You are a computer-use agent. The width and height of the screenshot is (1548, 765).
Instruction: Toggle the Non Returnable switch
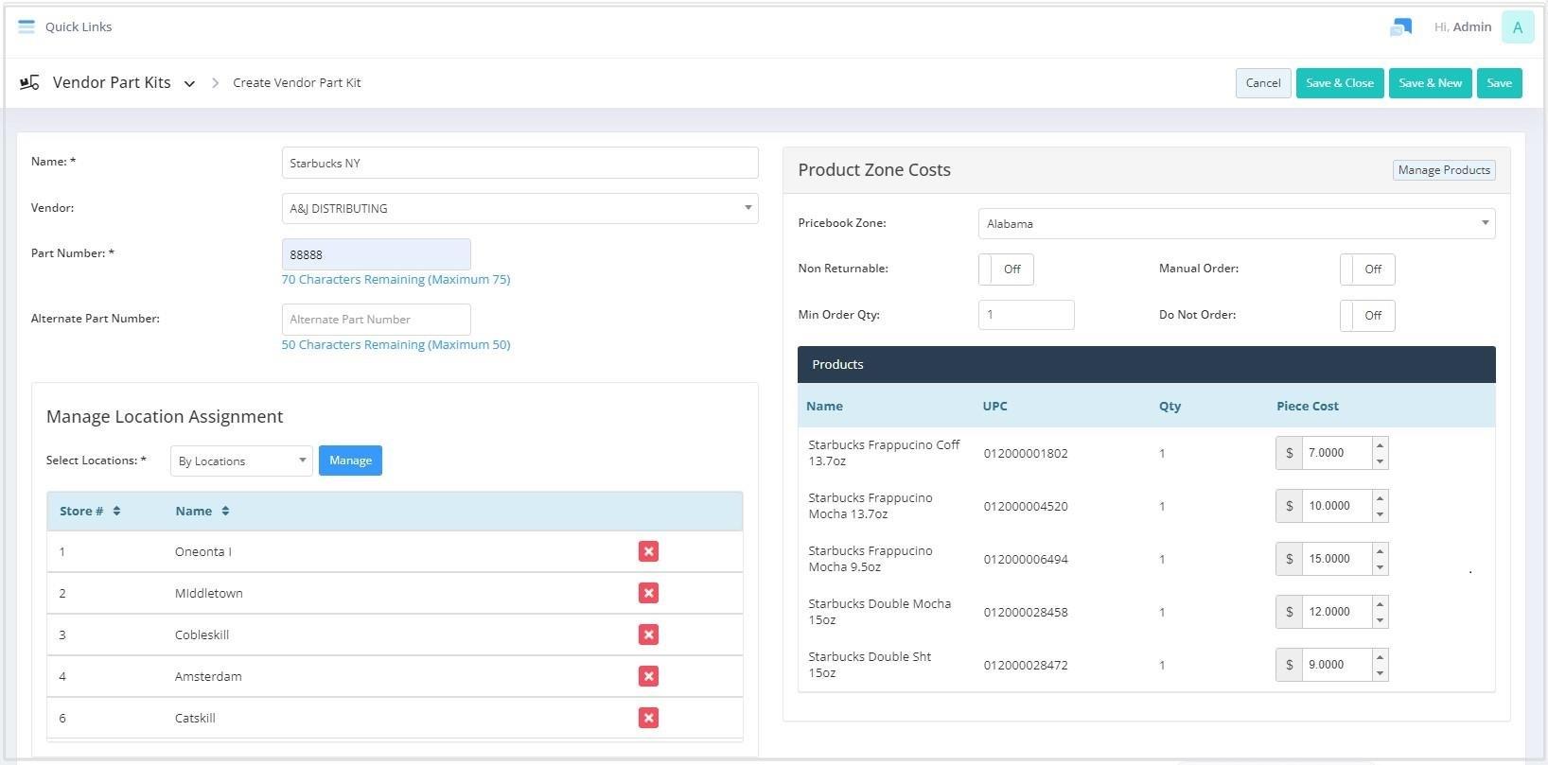1006,269
